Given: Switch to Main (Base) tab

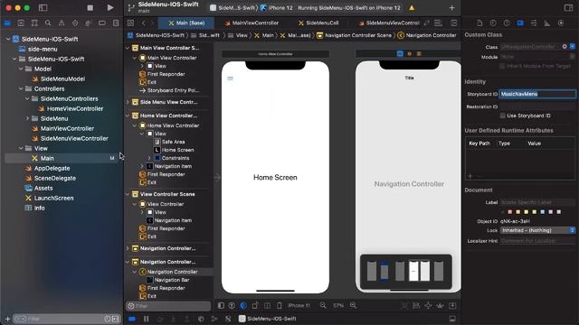Looking at the screenshot, I should point(186,23).
